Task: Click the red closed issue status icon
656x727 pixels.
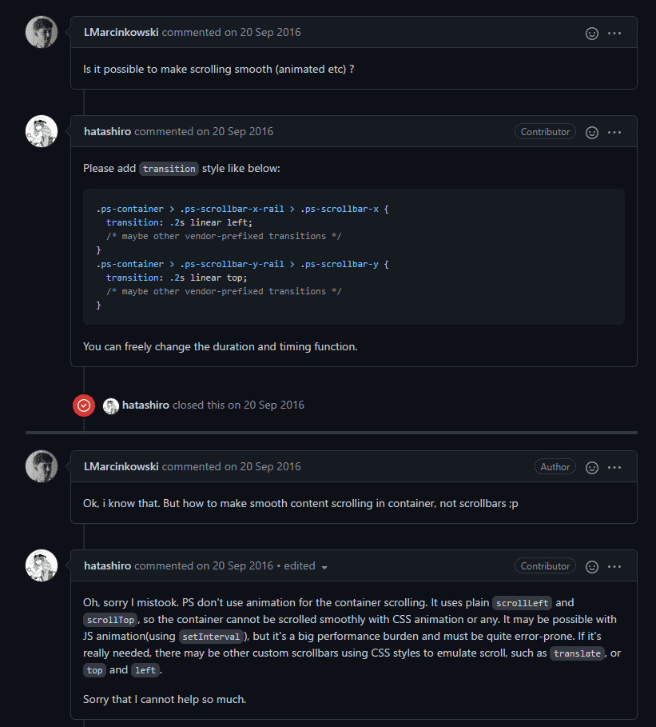Action: pyautogui.click(x=84, y=405)
